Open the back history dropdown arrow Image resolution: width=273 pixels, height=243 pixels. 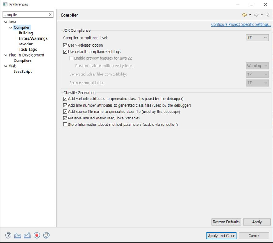250,15
